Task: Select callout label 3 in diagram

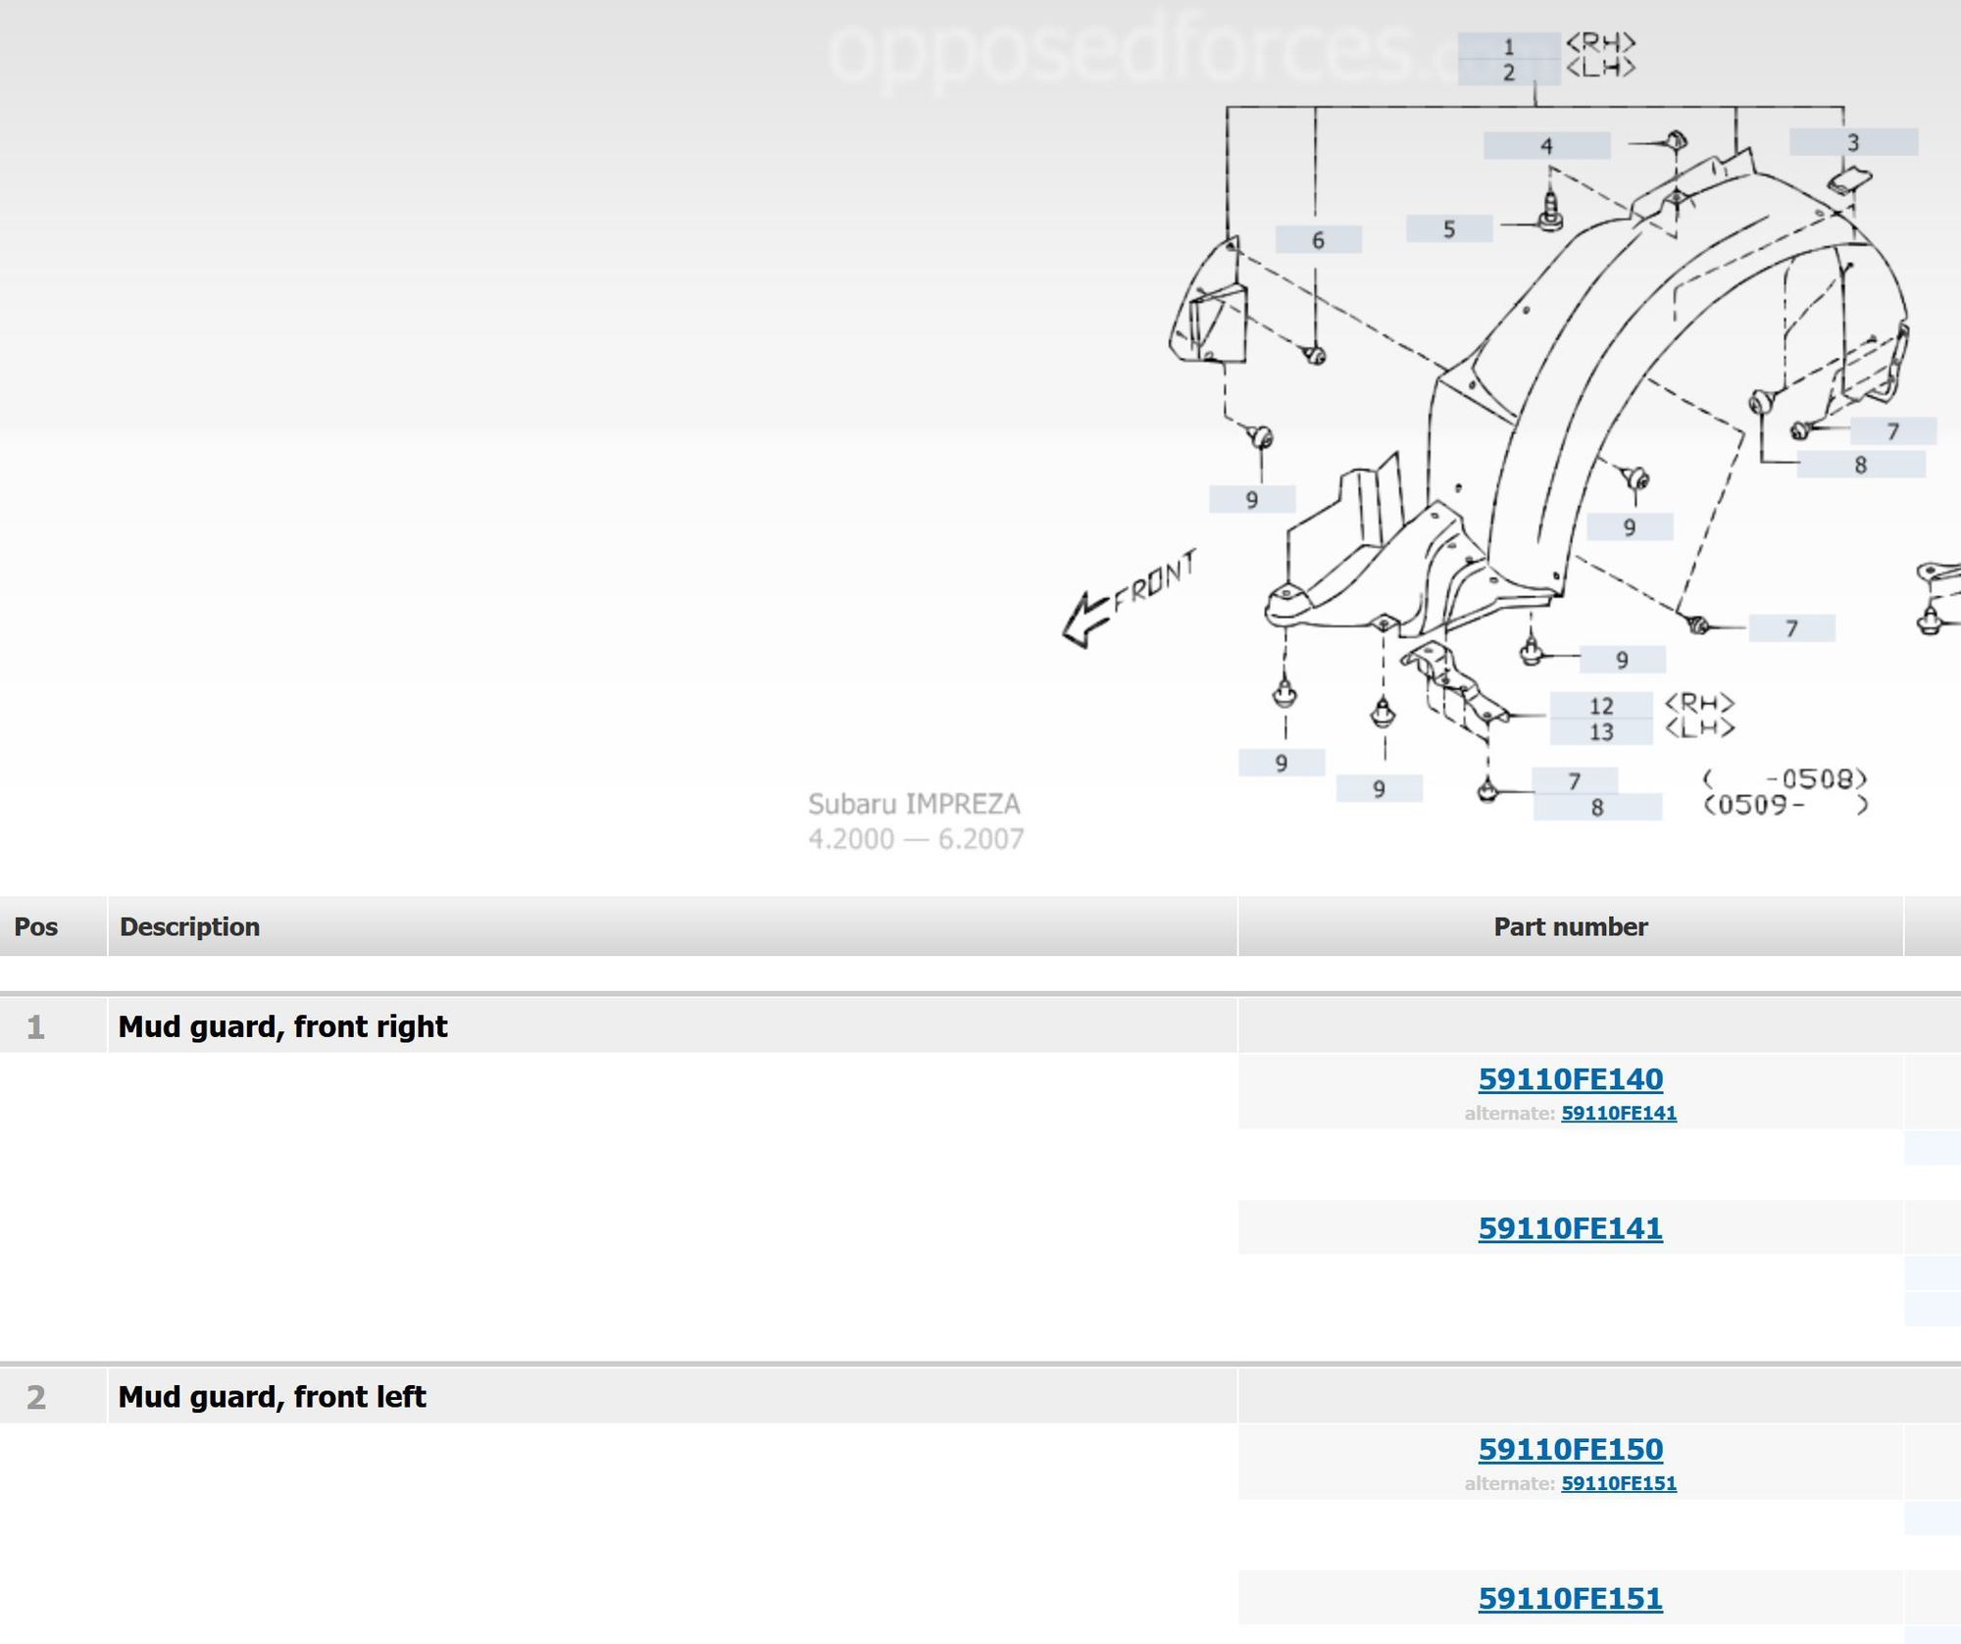Action: coord(1852,142)
